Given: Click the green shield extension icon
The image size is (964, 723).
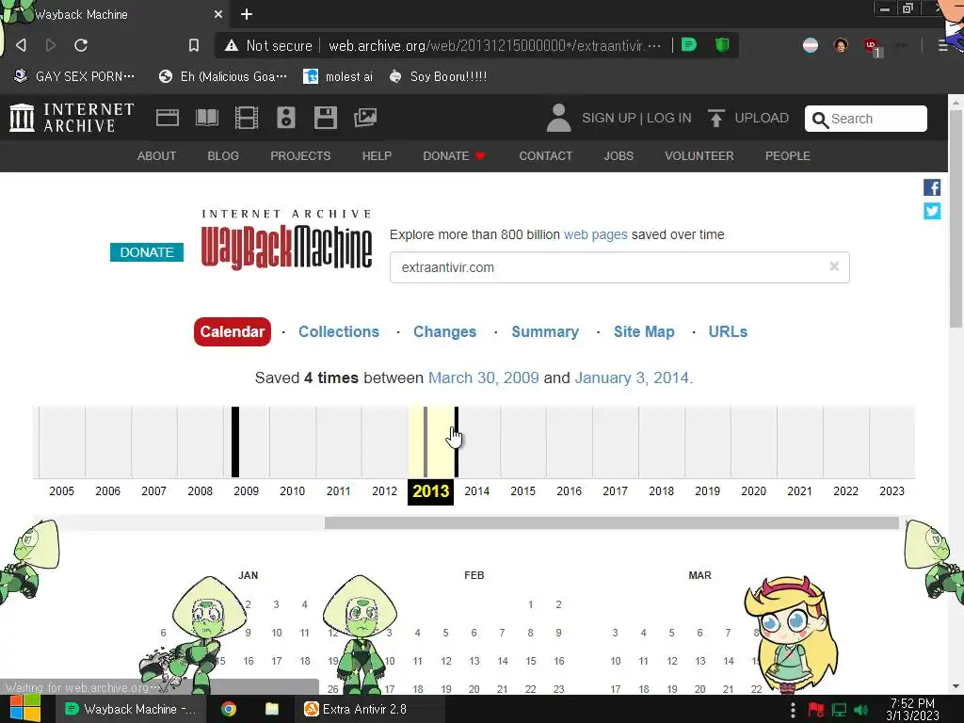Looking at the screenshot, I should pos(722,44).
